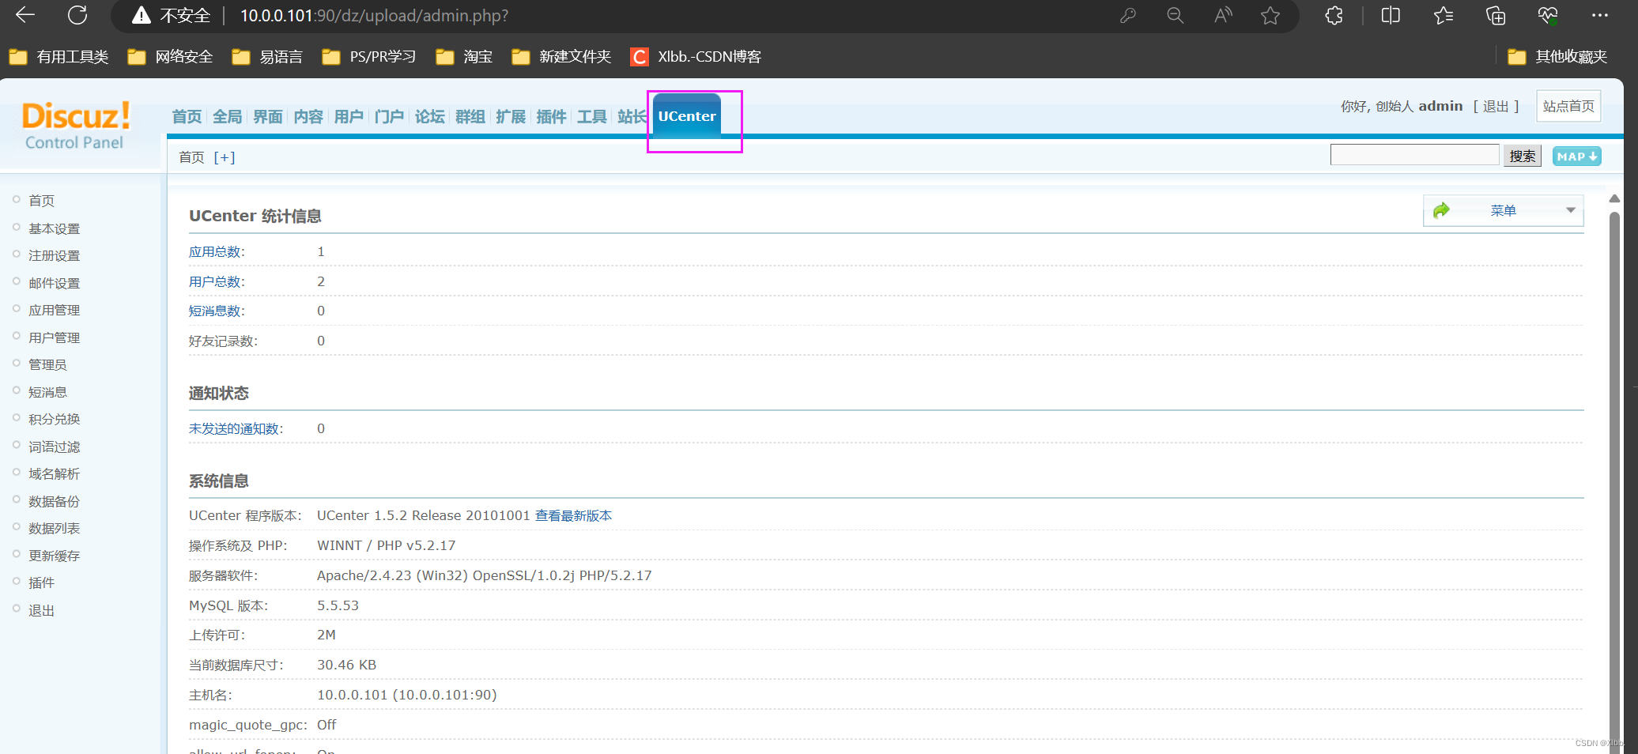
Task: Click the zoom magnifier icon in address bar
Action: [x=1176, y=16]
